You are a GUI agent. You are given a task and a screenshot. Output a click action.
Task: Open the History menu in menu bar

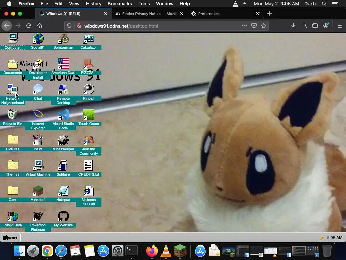[94, 4]
